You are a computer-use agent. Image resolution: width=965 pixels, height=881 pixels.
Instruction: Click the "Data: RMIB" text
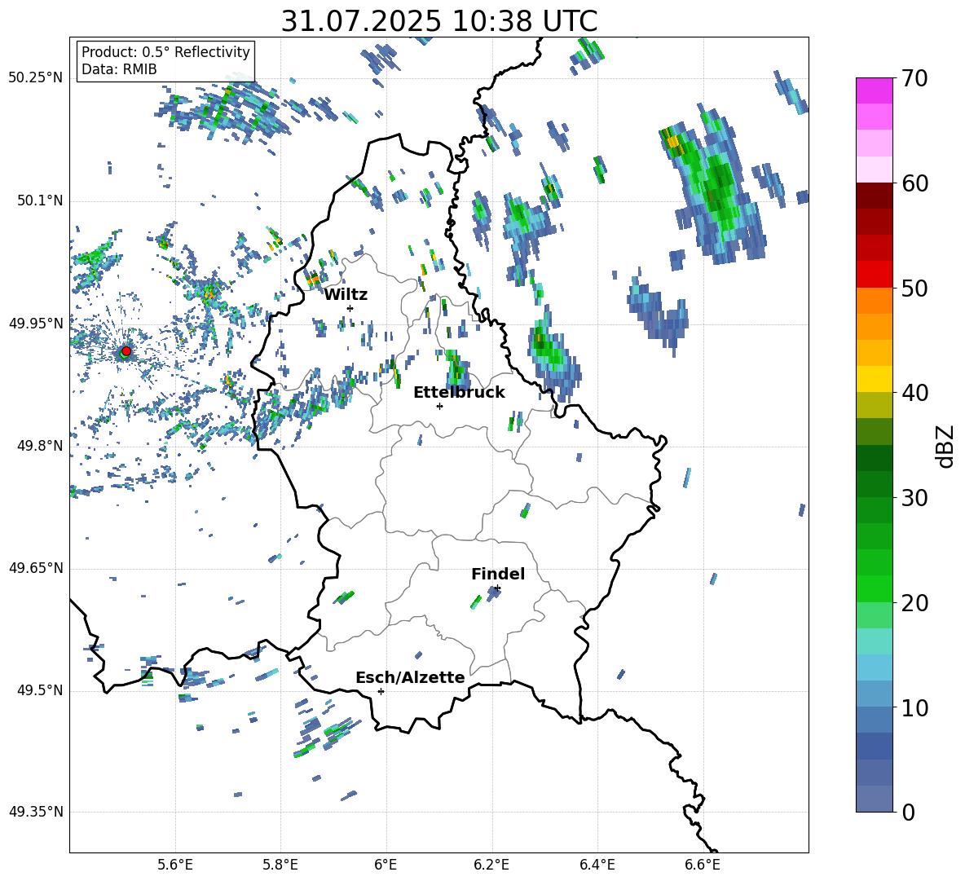(x=119, y=69)
